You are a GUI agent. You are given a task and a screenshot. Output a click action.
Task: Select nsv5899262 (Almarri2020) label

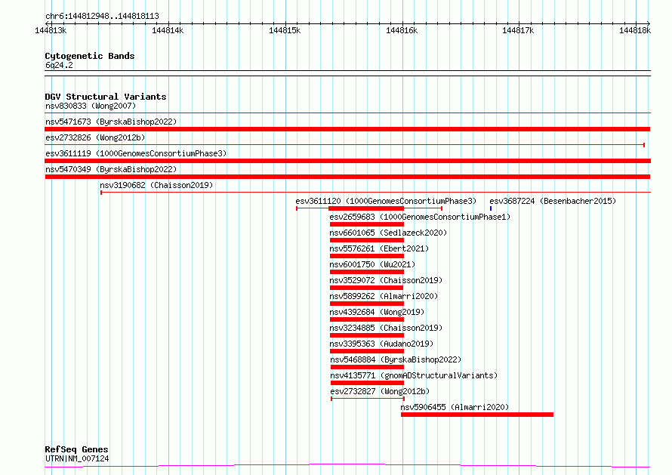[384, 296]
